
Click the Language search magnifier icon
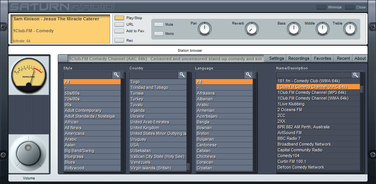pos(248,75)
